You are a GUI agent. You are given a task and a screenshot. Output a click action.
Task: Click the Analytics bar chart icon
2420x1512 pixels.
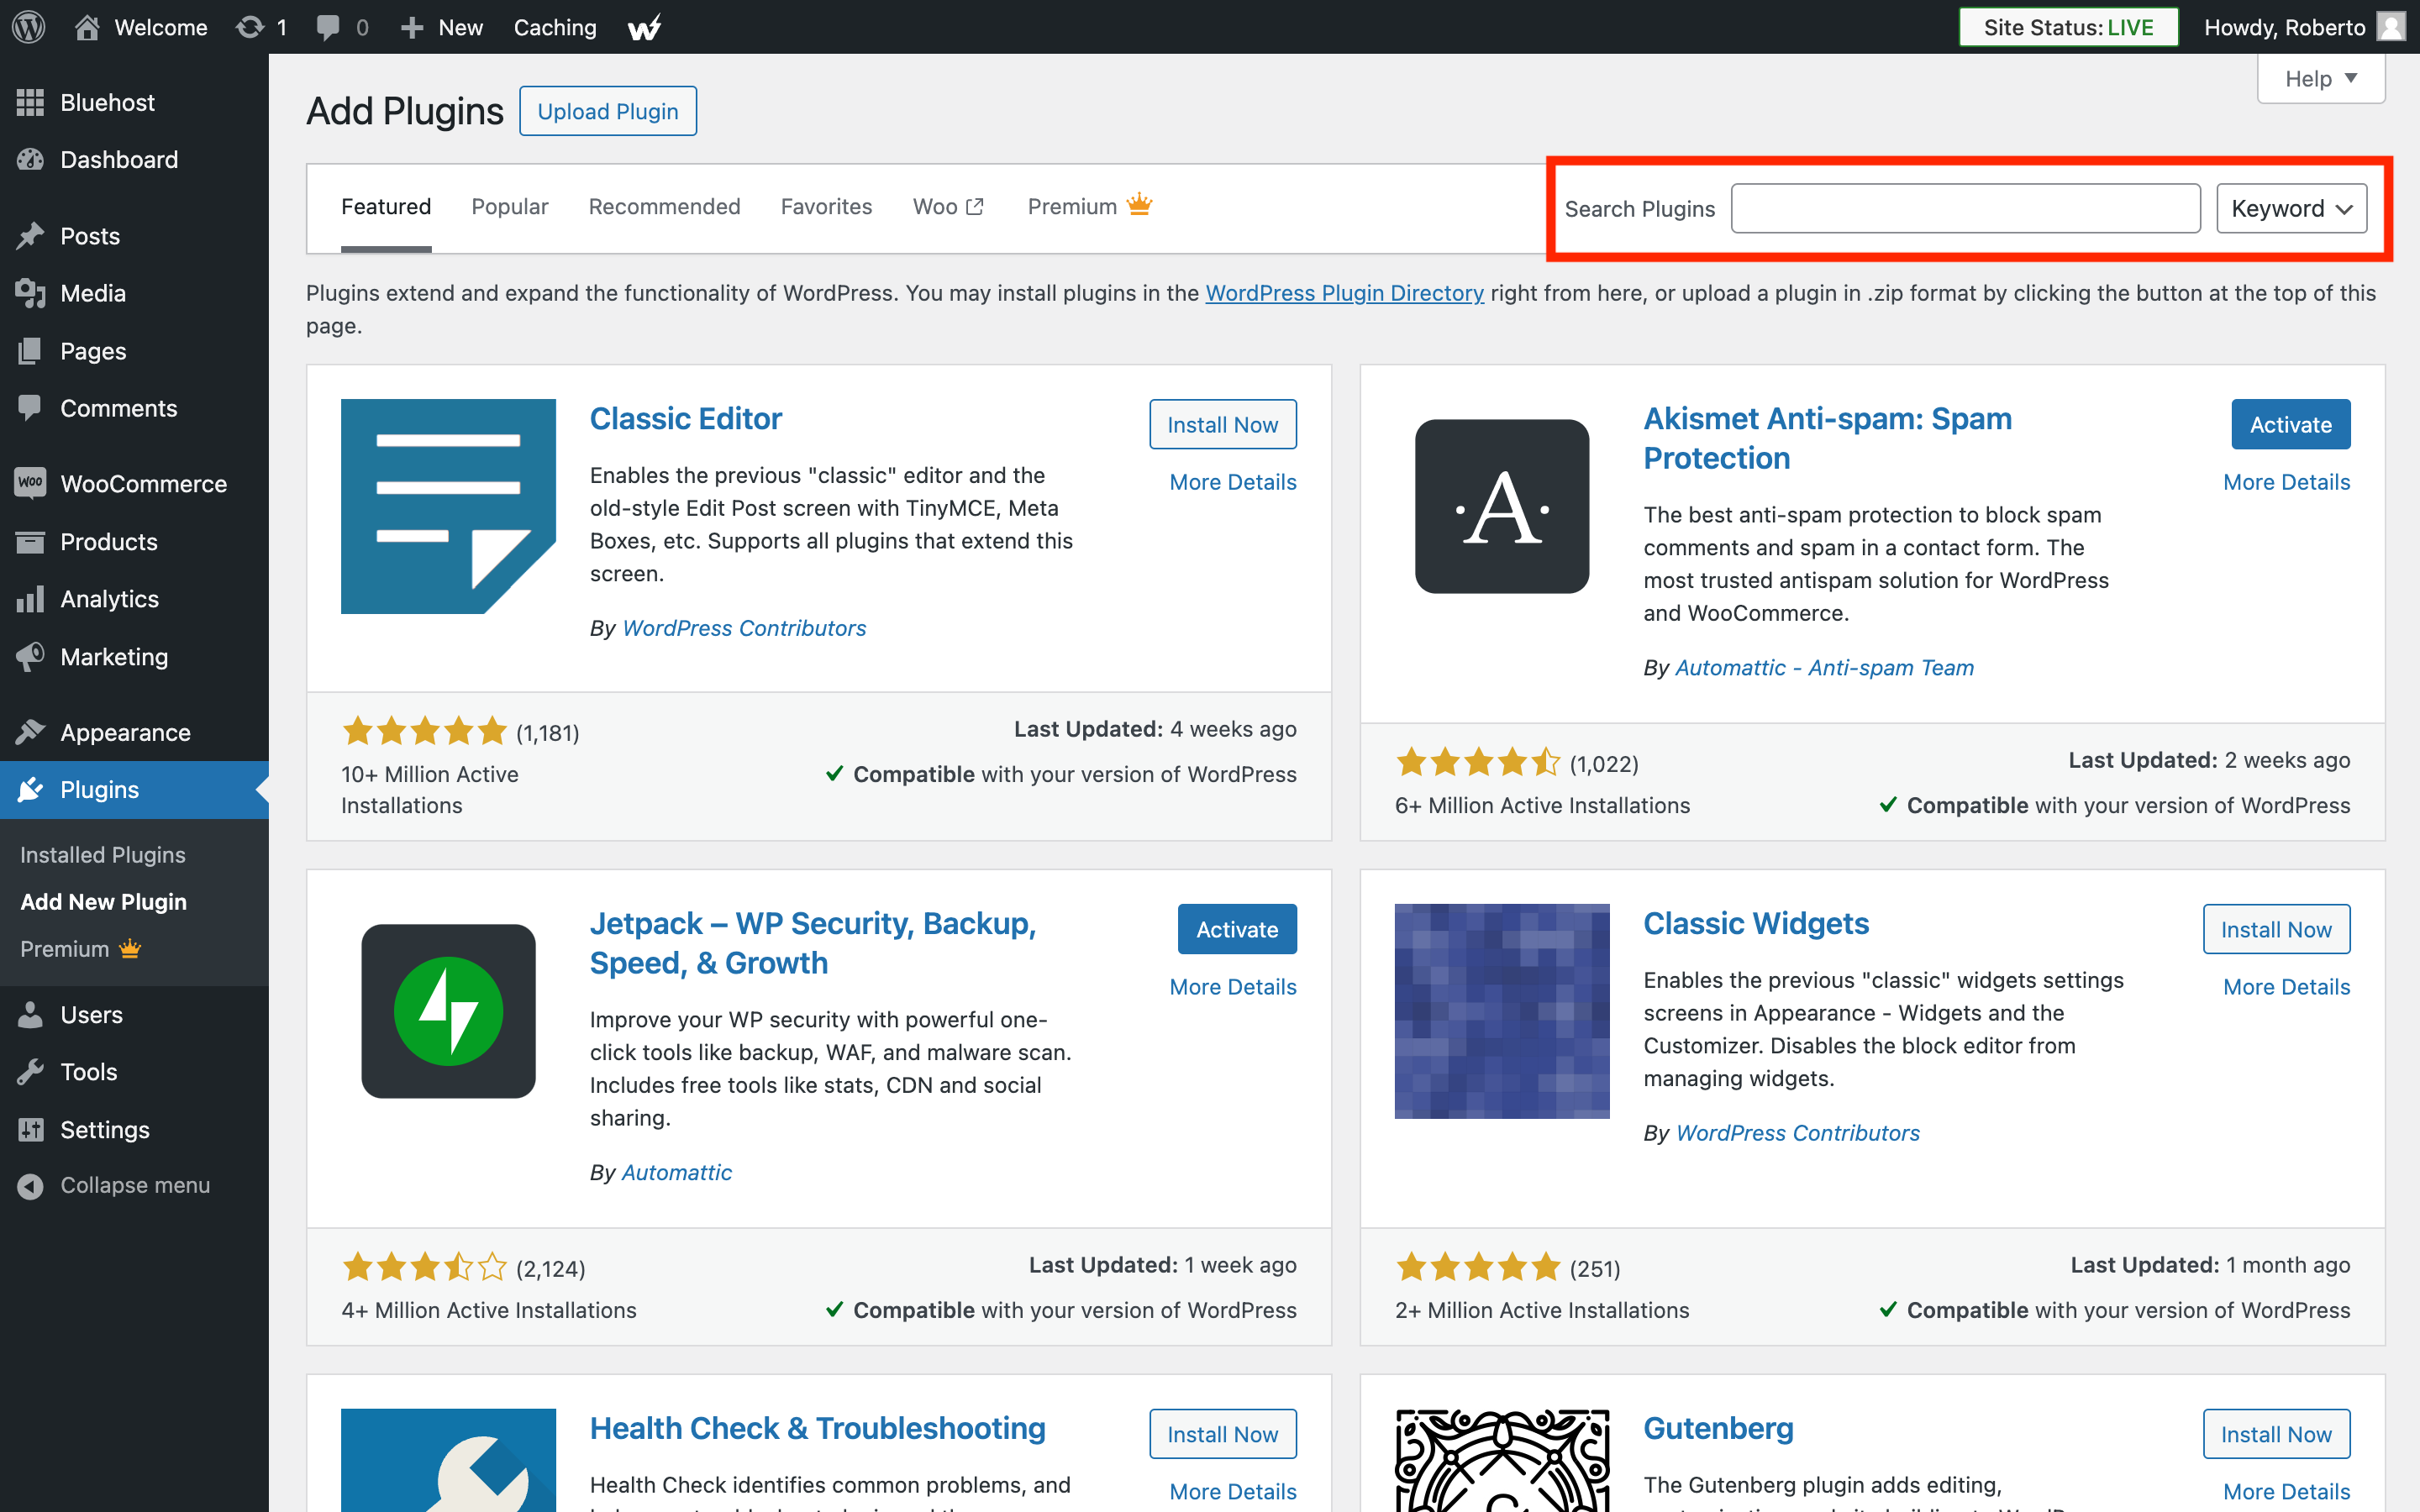point(30,598)
